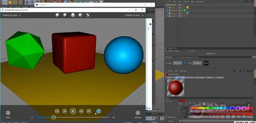The image size is (256, 123).
Task: Toggle X axis lock in Cinema 4D
Action: 27,3
